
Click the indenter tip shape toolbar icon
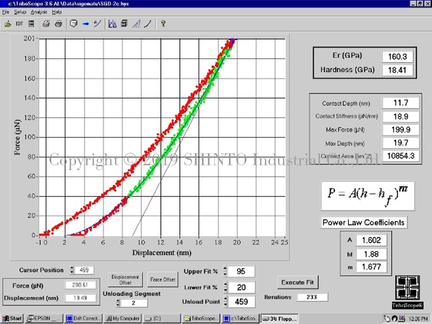[73, 24]
